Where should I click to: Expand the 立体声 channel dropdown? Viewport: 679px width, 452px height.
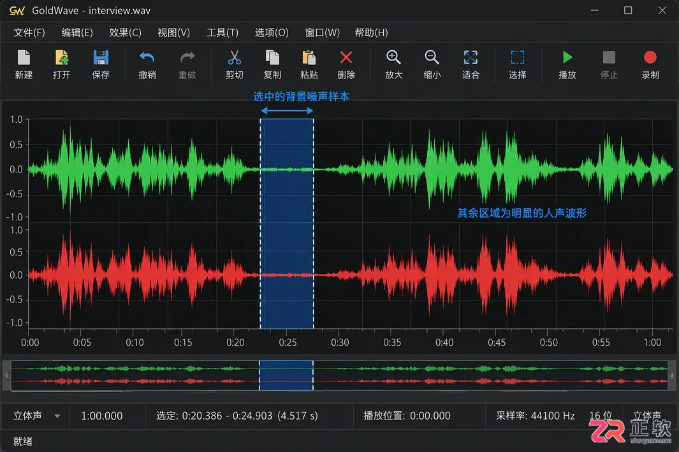57,416
